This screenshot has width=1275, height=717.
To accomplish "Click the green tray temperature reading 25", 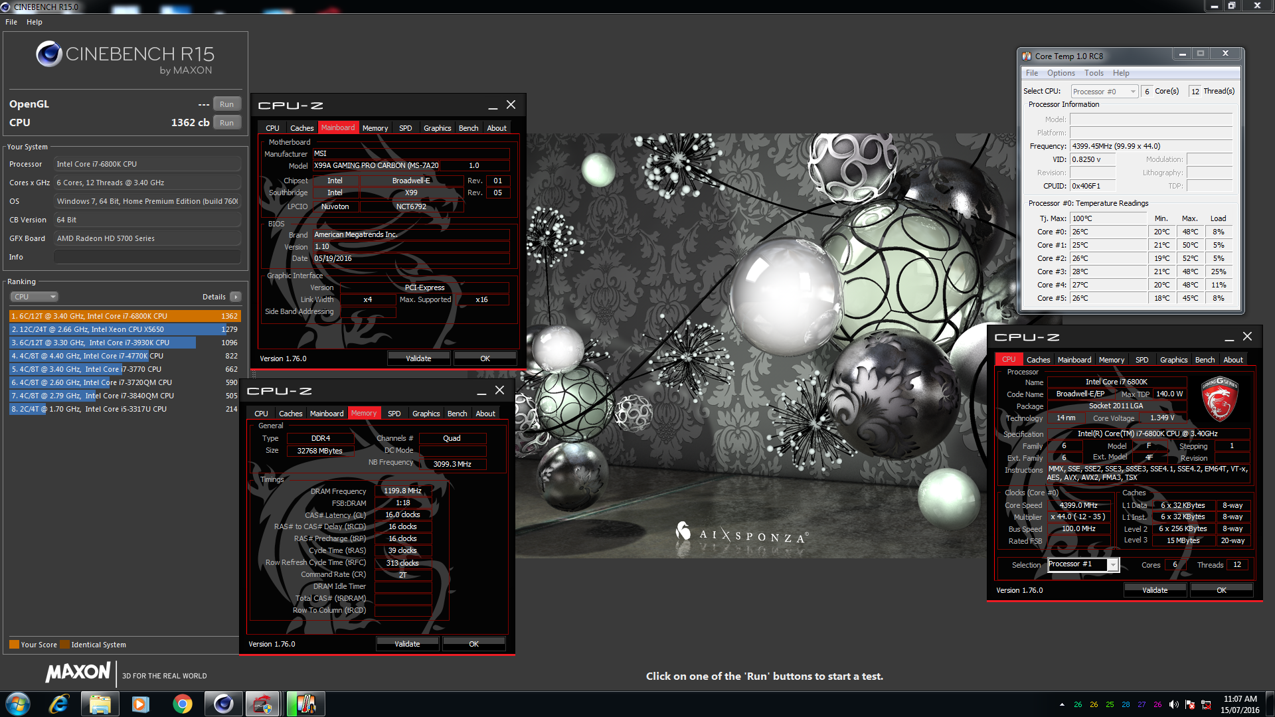I will pos(1110,704).
